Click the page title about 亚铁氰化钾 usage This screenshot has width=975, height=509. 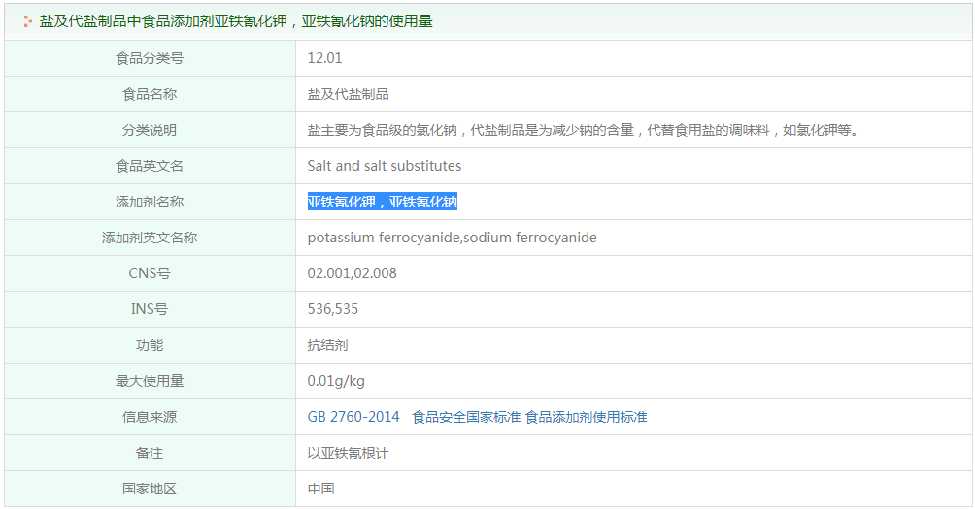point(235,21)
